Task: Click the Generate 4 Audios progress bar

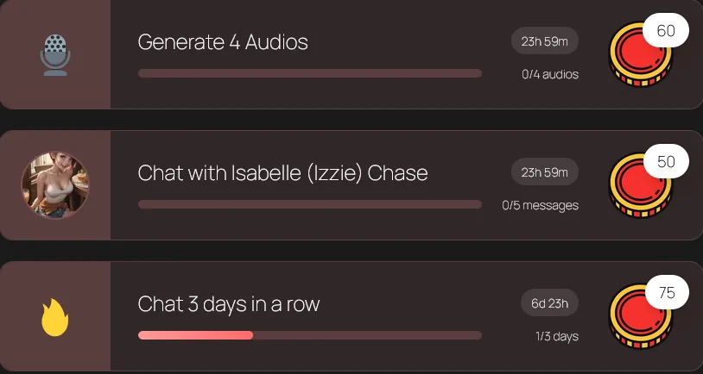Action: pos(309,73)
